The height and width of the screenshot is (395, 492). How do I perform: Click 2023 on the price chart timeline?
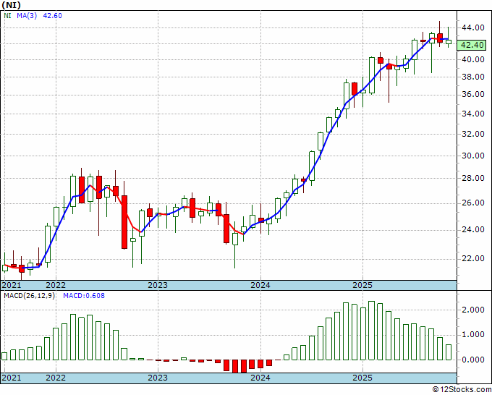[158, 286]
